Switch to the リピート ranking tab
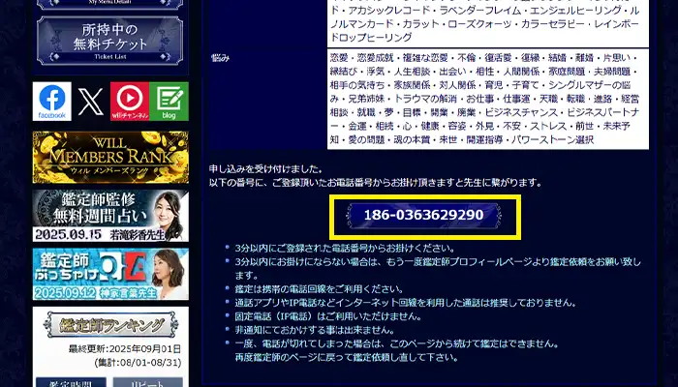The image size is (678, 387). pos(148,382)
